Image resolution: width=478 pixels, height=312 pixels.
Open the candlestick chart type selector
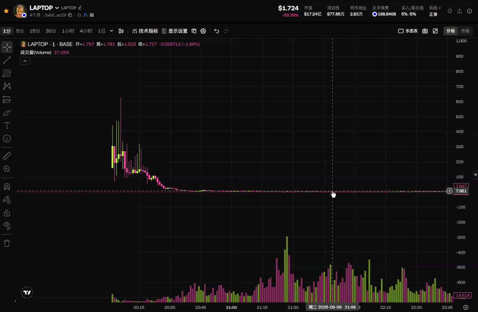(121, 31)
